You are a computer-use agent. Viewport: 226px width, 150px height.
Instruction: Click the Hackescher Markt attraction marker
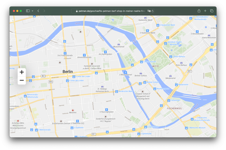tap(145, 18)
